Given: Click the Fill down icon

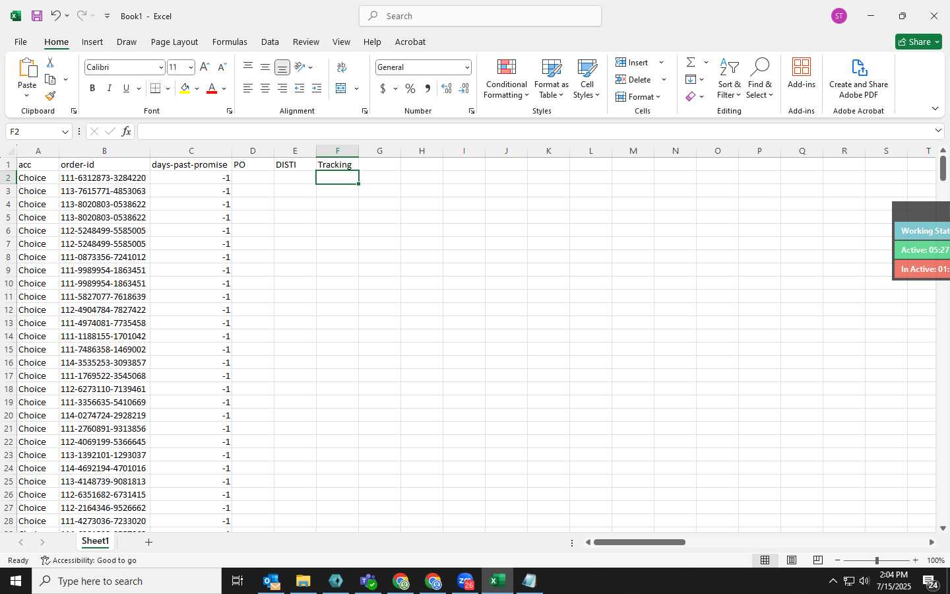Looking at the screenshot, I should click(691, 79).
